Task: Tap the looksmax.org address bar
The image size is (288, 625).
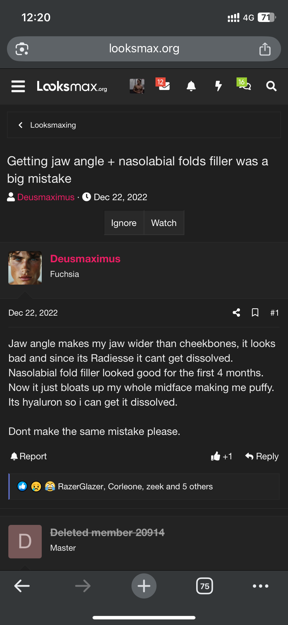Action: click(144, 49)
